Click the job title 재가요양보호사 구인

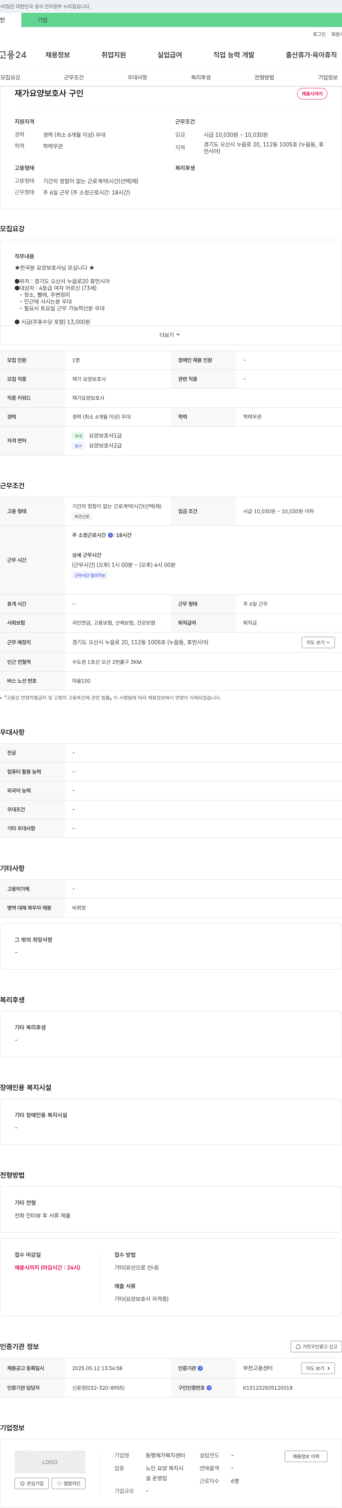click(49, 93)
